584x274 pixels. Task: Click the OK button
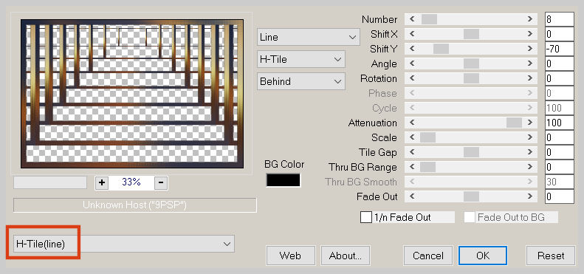[x=483, y=256]
